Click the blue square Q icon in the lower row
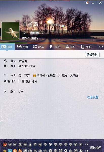 [x=10, y=151]
